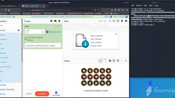Click the STEP button

pyautogui.click(x=29, y=94)
